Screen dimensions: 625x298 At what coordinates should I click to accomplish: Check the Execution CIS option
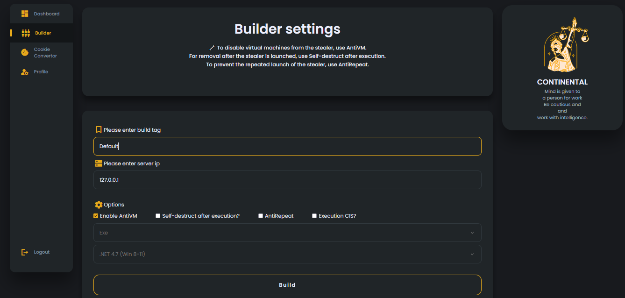[314, 216]
